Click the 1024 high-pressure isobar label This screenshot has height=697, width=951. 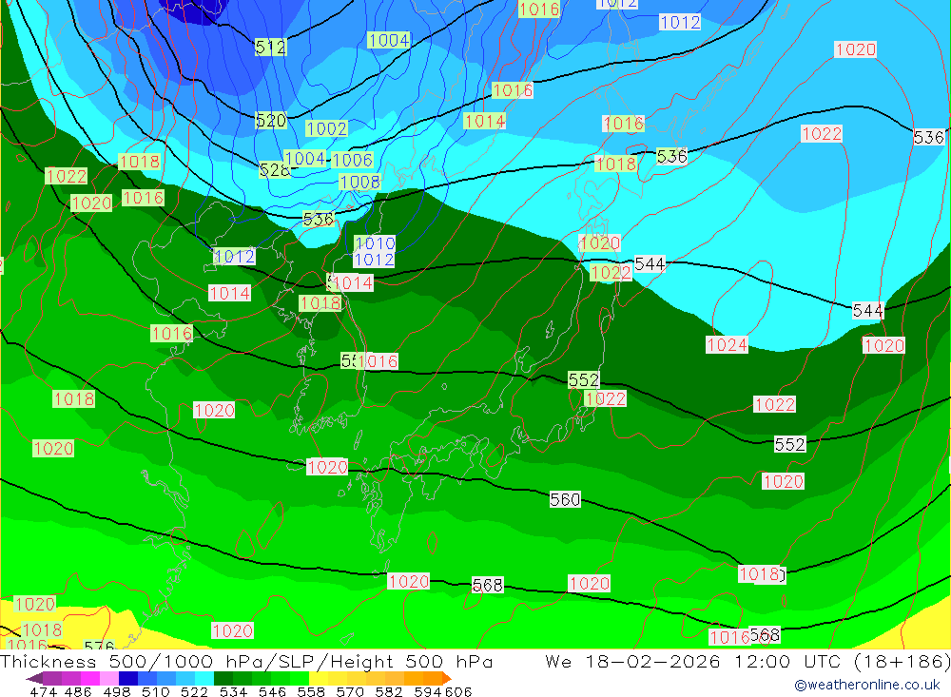click(x=727, y=345)
